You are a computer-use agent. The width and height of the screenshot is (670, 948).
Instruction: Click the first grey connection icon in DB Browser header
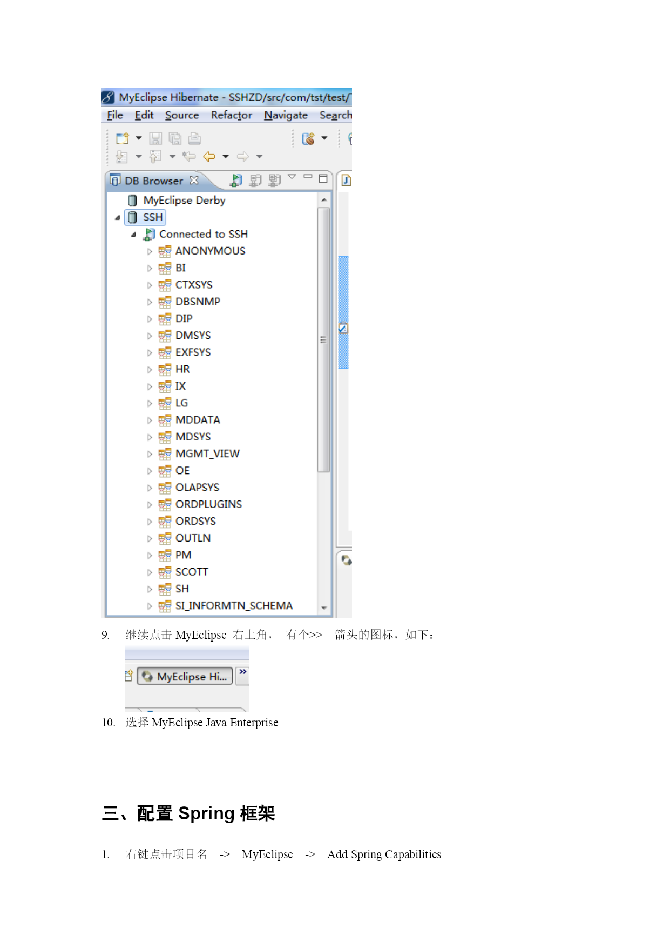pos(255,180)
